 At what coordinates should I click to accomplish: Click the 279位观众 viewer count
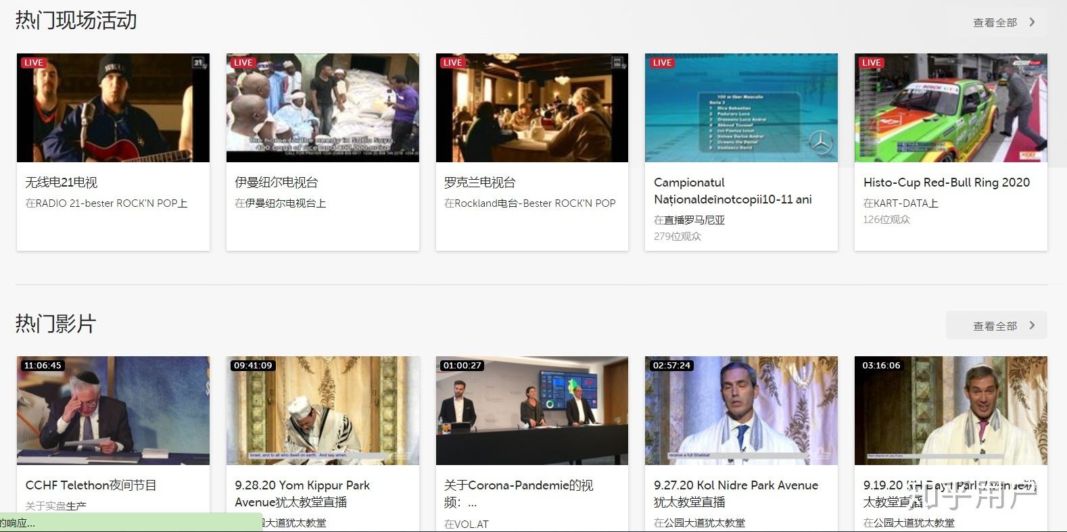[678, 237]
